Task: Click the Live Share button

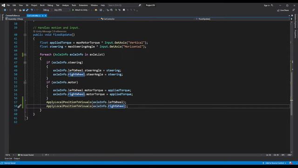Action: pos(283,10)
